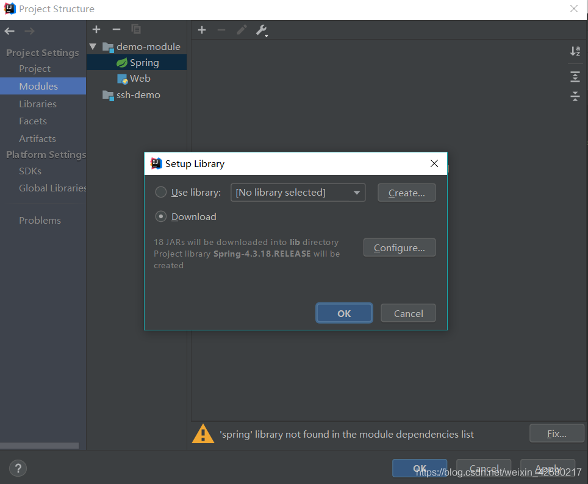Click Create button in Setup Library
This screenshot has height=484, width=588.
(x=406, y=193)
